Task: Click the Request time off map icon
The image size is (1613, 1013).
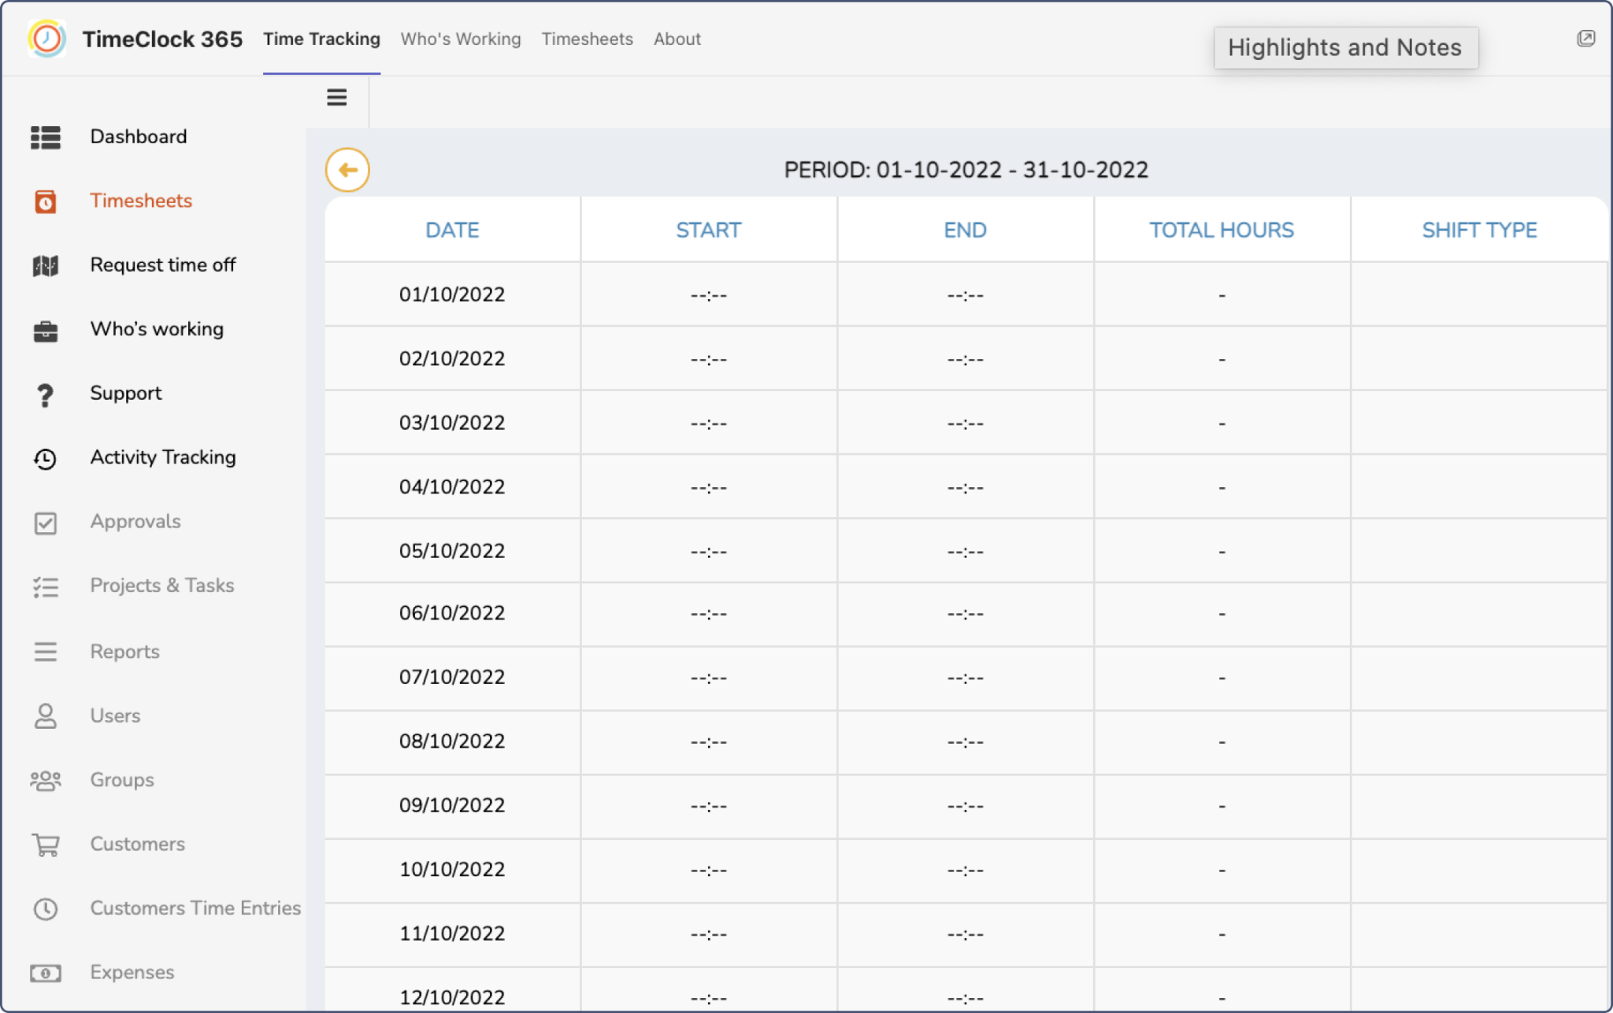Action: (46, 266)
